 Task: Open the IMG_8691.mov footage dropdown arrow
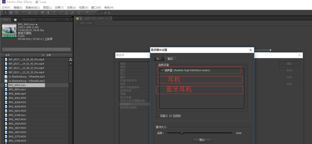(x=37, y=24)
